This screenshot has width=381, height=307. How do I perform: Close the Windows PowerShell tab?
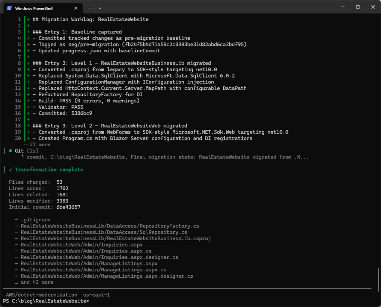point(76,8)
